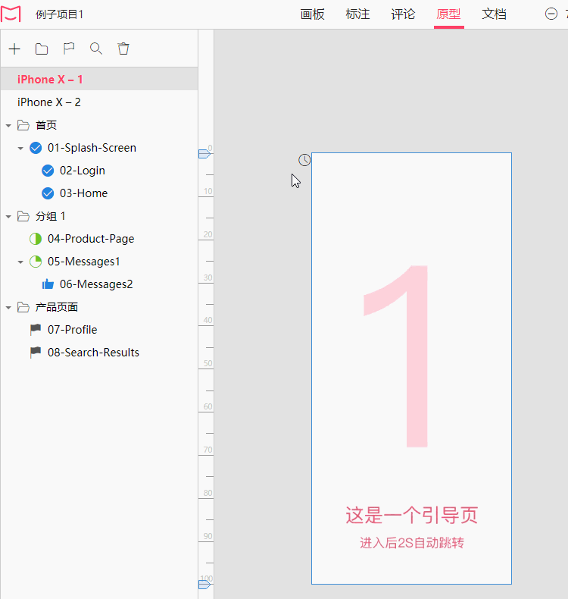Click the clock timer icon beside artboard
This screenshot has width=568, height=599.
[304, 160]
